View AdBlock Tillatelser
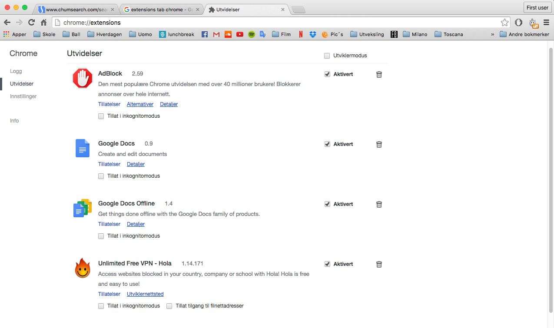Viewport: 554px width, 328px height. pyautogui.click(x=109, y=104)
